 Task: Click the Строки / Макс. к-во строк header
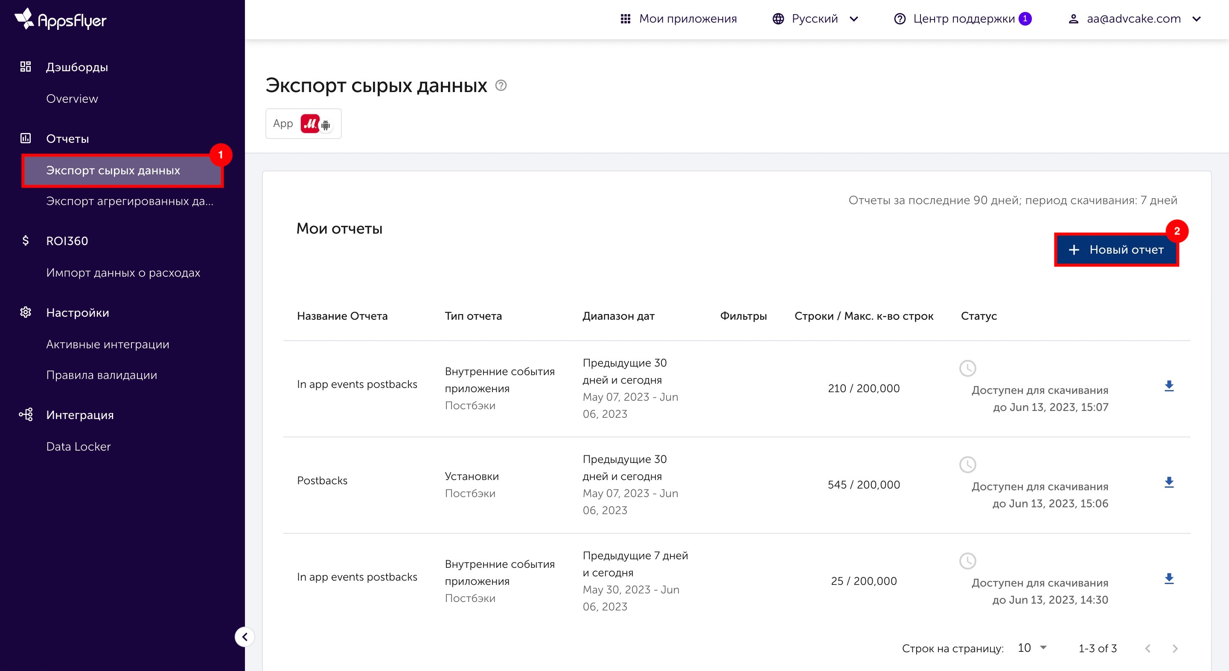pos(864,316)
